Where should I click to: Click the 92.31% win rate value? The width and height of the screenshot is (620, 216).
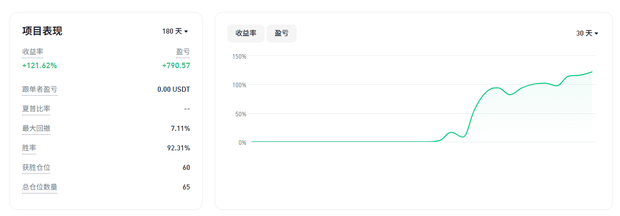click(179, 148)
